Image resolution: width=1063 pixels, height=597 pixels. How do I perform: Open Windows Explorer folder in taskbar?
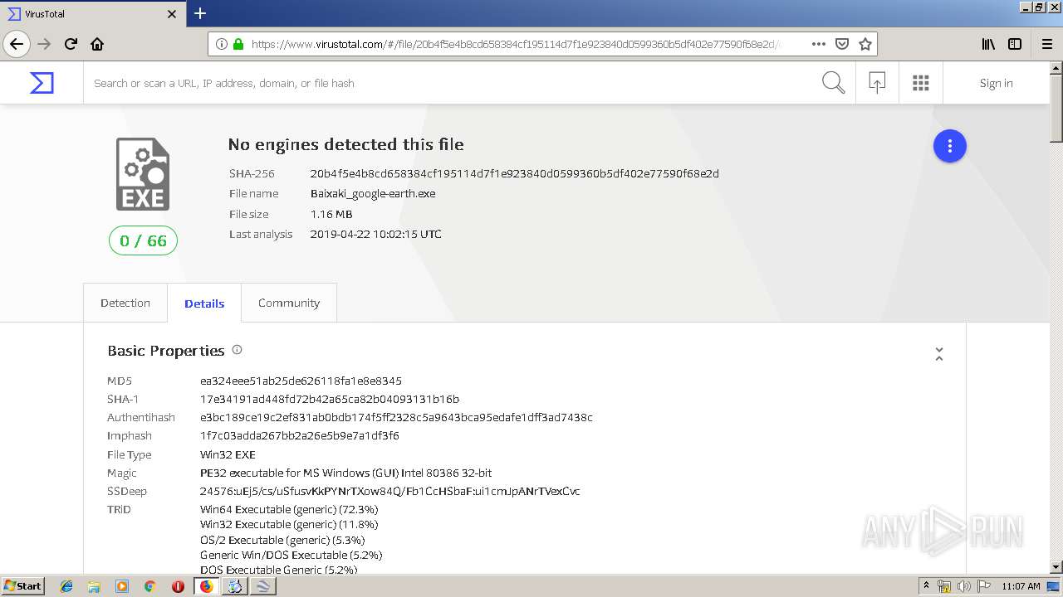point(94,586)
